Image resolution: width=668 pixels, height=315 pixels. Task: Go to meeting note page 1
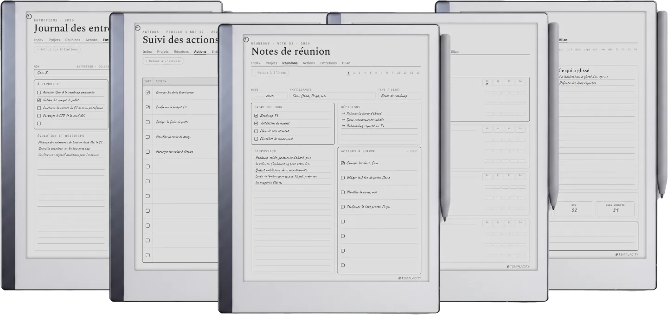pyautogui.click(x=348, y=73)
